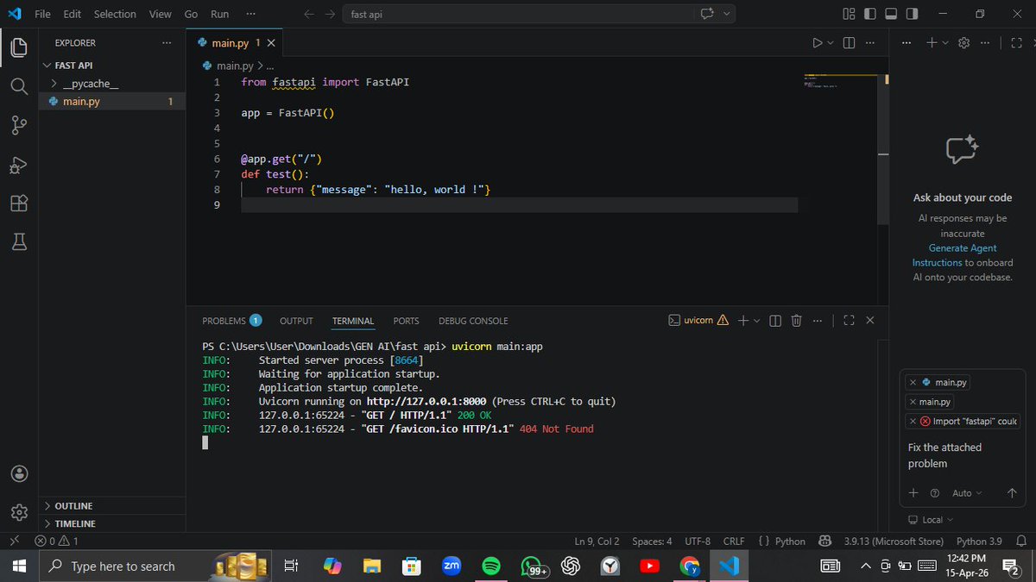The image size is (1036, 582).
Task: Switch to the PORTS tab
Action: (x=406, y=320)
